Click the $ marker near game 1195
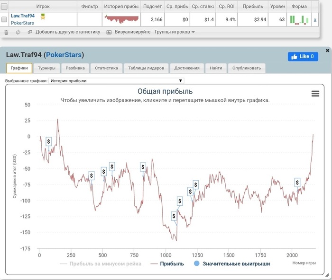Viewport: 332px width, 280px height. [x=190, y=192]
